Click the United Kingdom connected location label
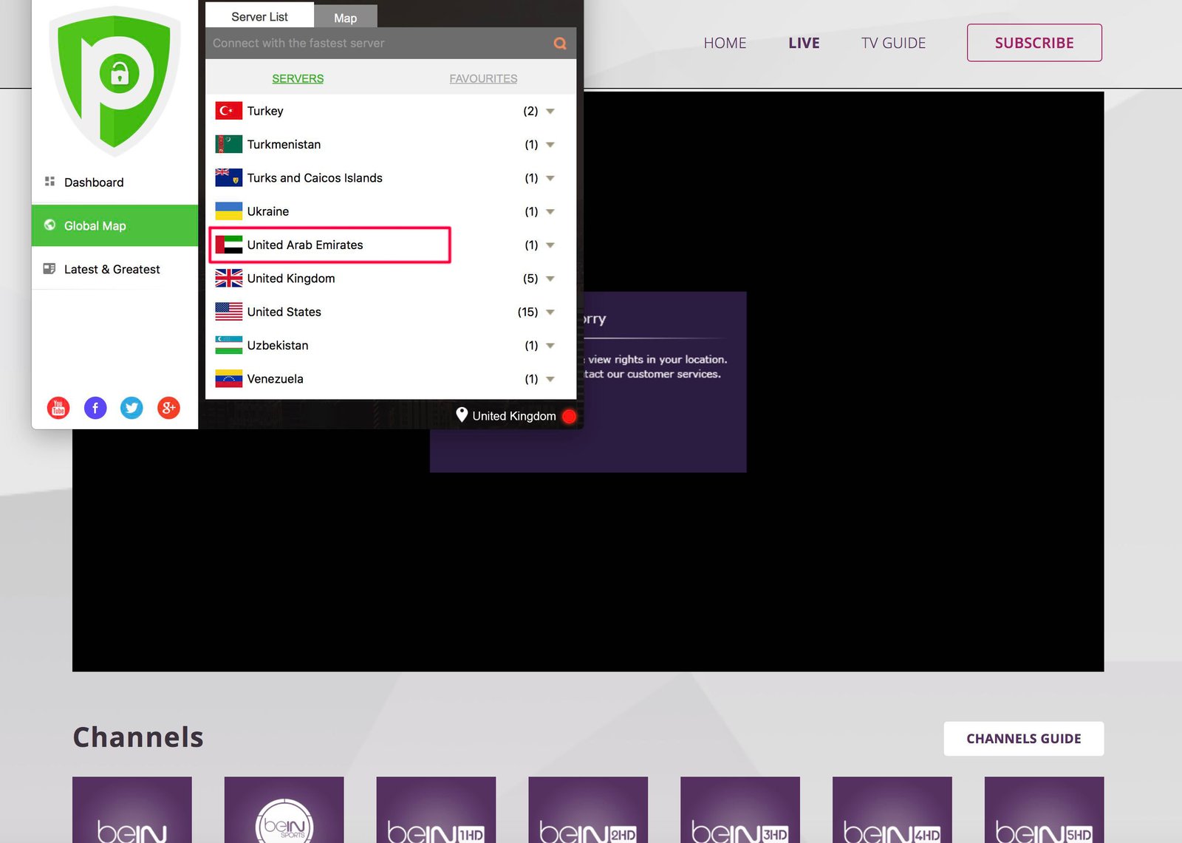 pos(514,416)
